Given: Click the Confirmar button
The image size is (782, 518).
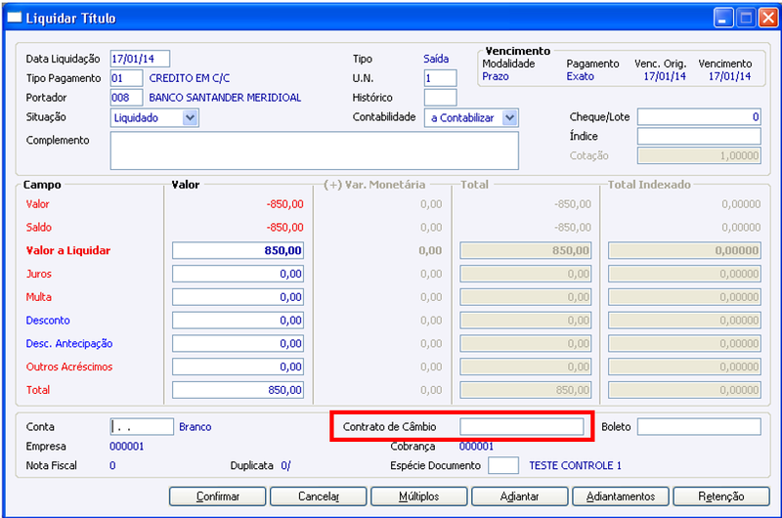Looking at the screenshot, I should point(217,496).
